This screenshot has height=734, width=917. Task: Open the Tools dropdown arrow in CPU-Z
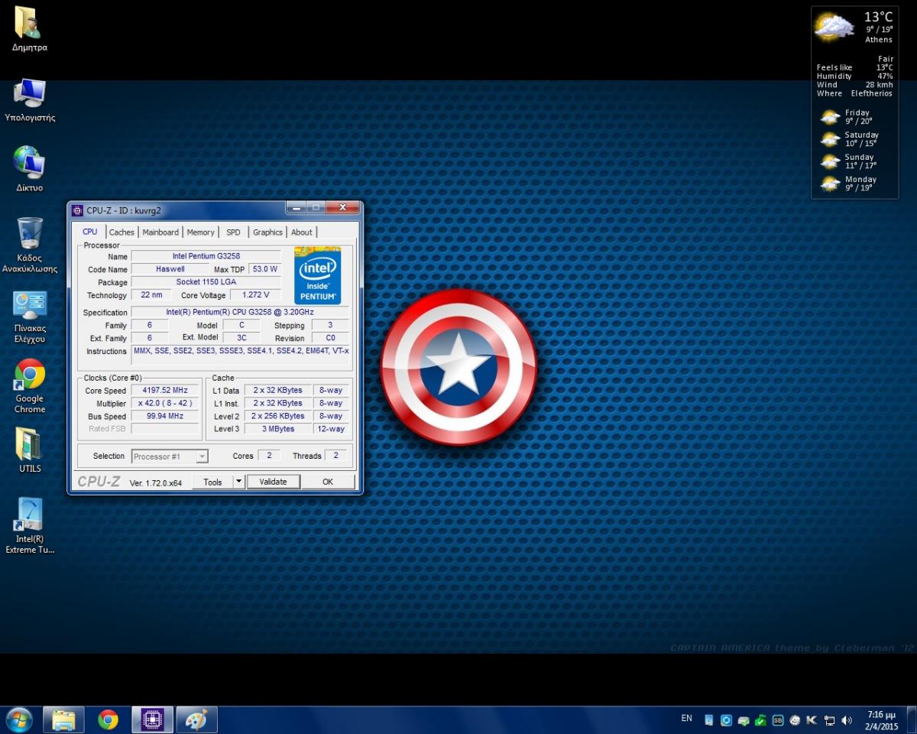tap(238, 482)
